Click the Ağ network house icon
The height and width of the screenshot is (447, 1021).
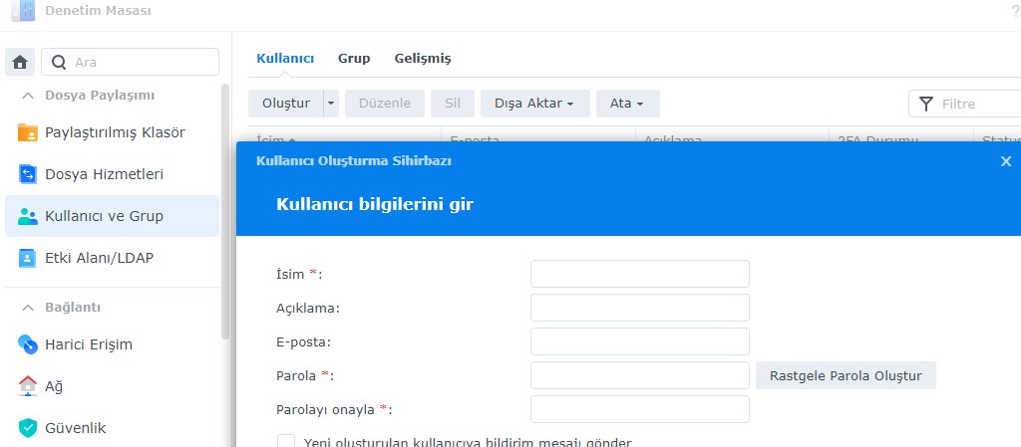point(28,386)
